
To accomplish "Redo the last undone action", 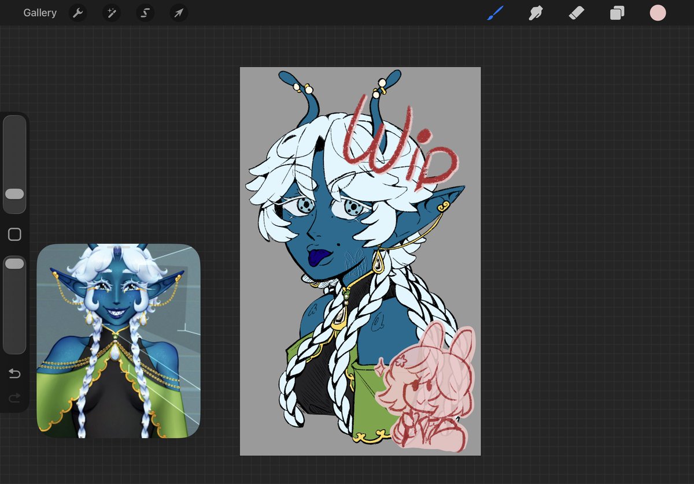I will coord(14,397).
